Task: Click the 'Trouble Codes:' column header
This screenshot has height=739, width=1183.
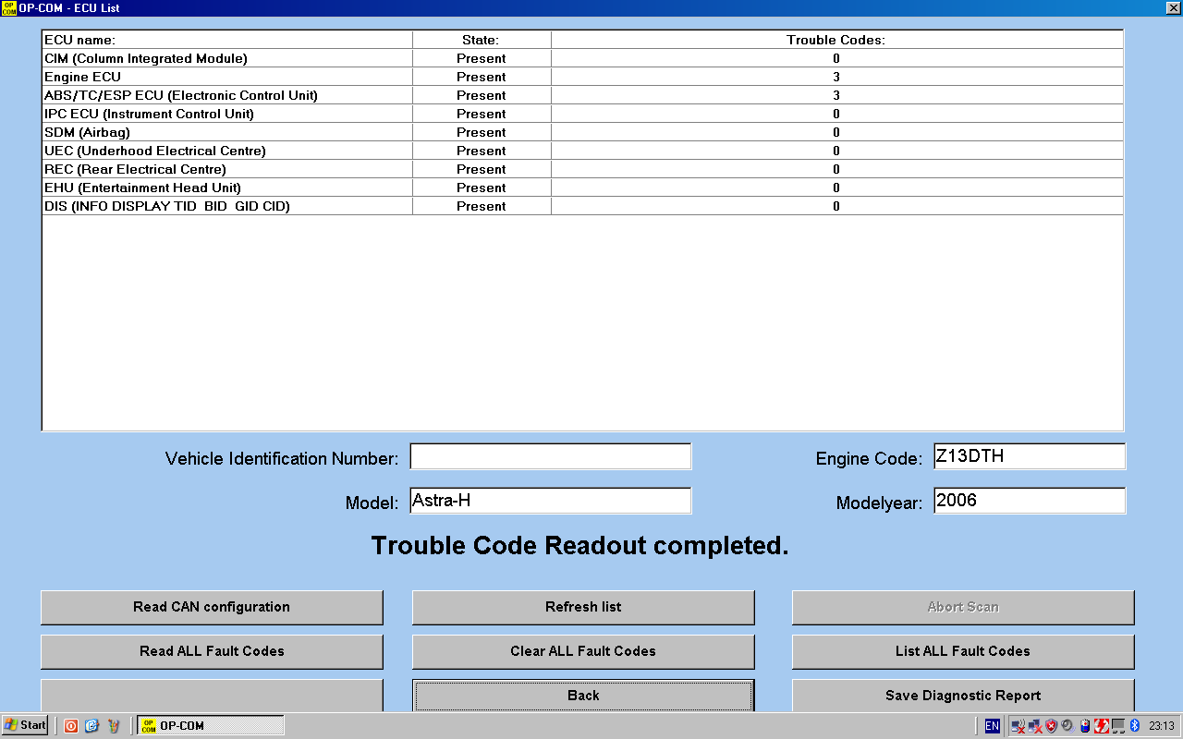Action: pos(836,40)
